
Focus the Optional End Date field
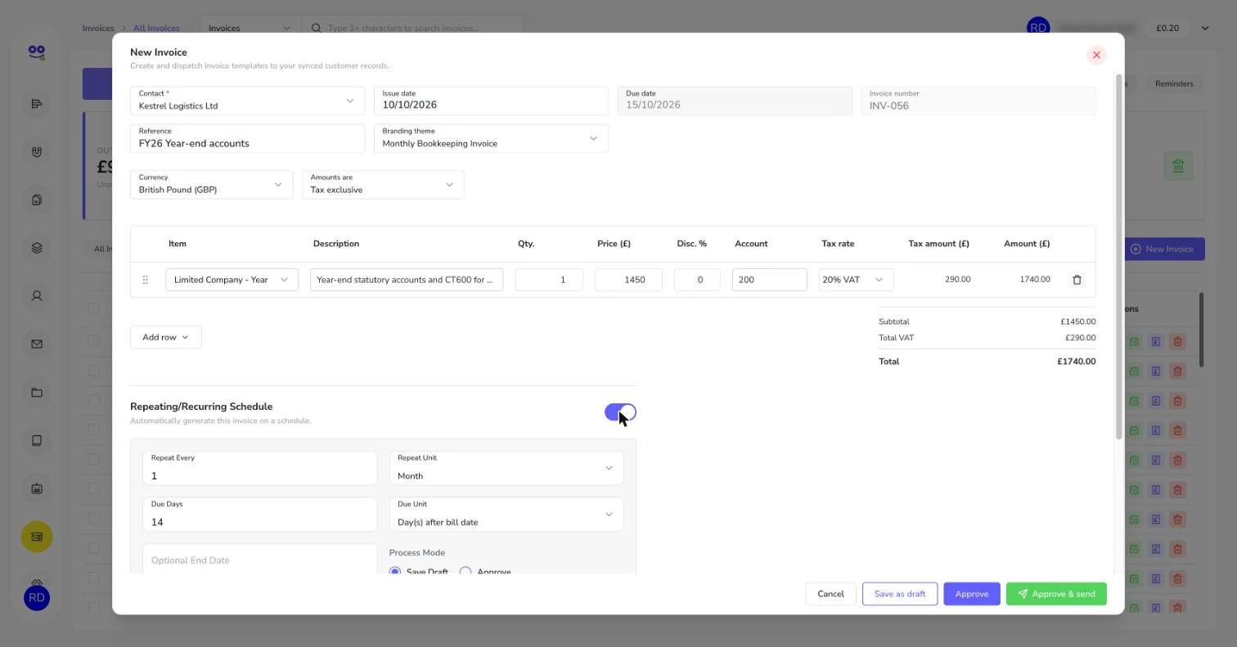259,559
